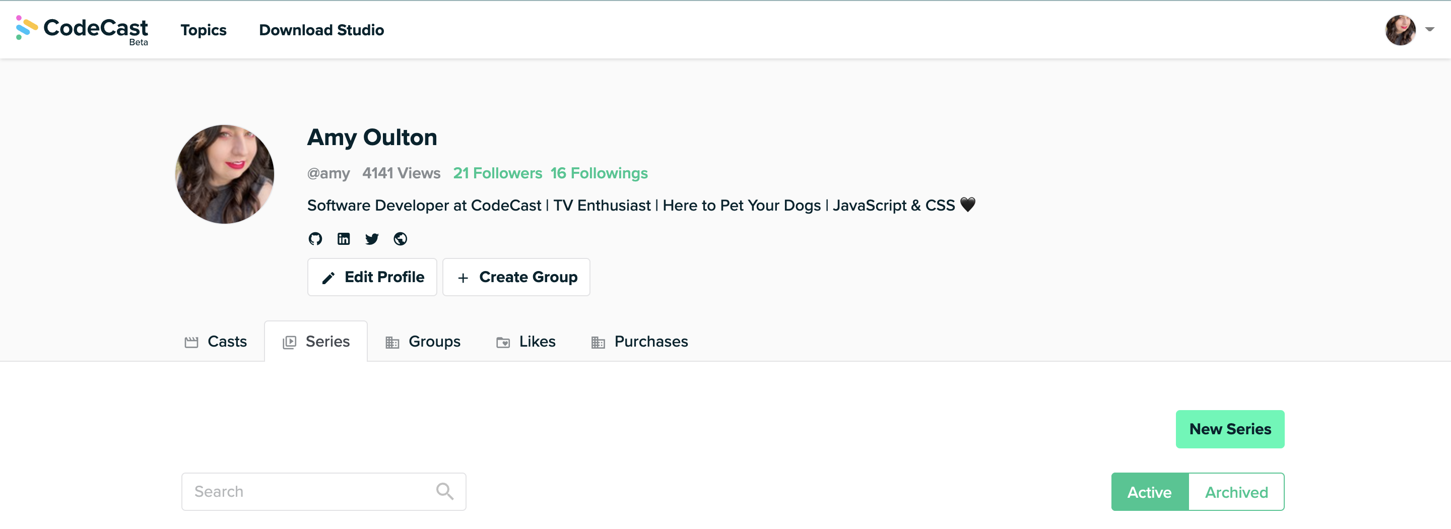Open the website globe icon link

click(400, 239)
